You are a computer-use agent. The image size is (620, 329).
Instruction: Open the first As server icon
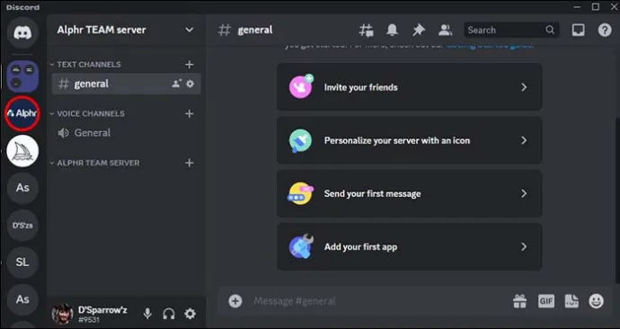(x=22, y=188)
